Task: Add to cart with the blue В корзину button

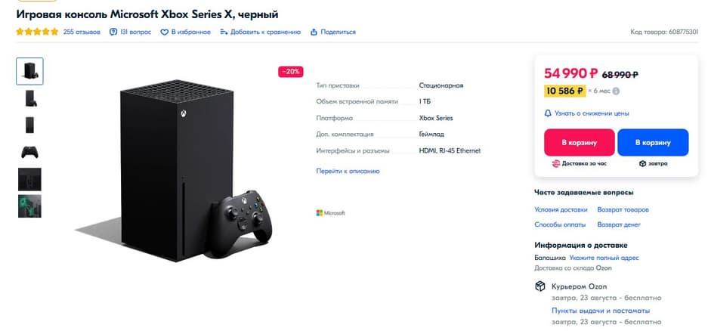Action: (653, 143)
